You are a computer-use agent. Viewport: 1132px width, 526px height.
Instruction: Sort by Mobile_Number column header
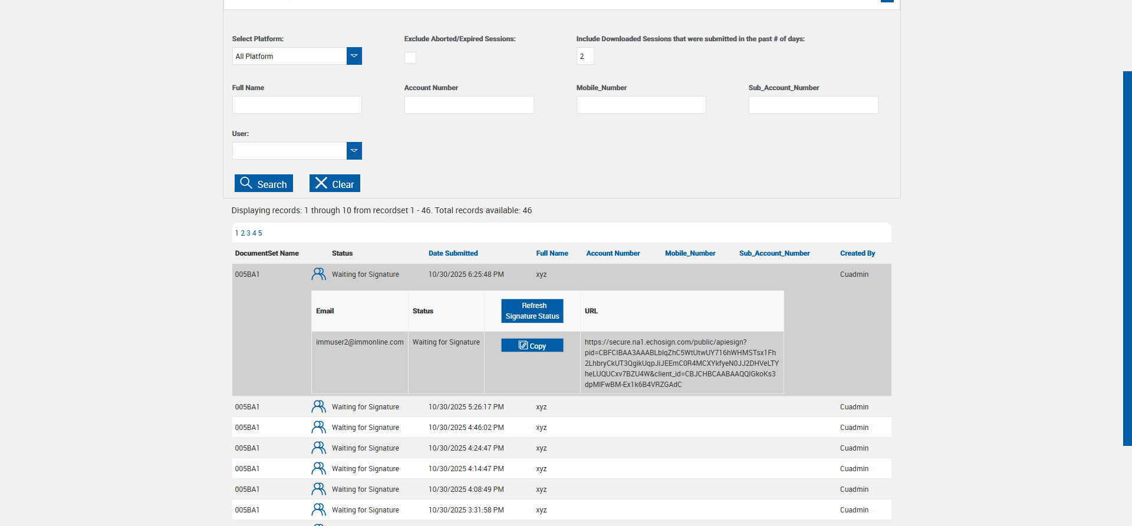point(690,253)
